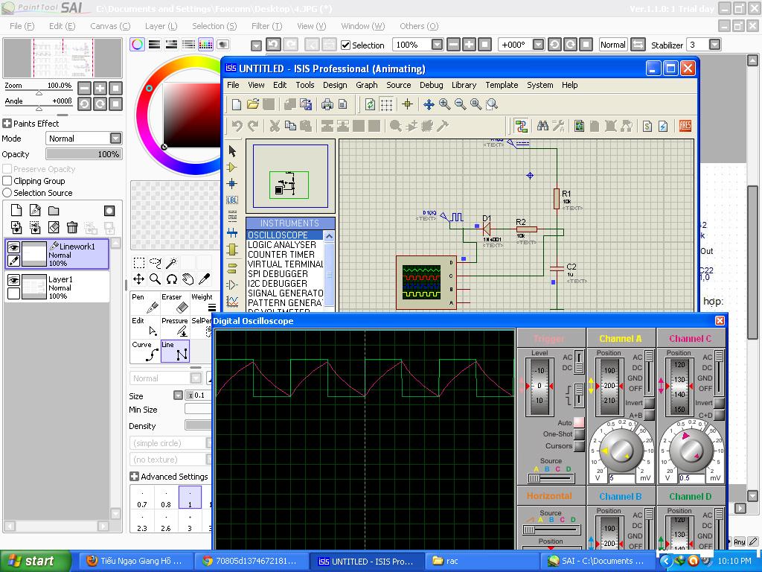Select LOGIC ANALYSER in the instruments list
Image resolution: width=762 pixels, height=572 pixels.
tap(282, 245)
